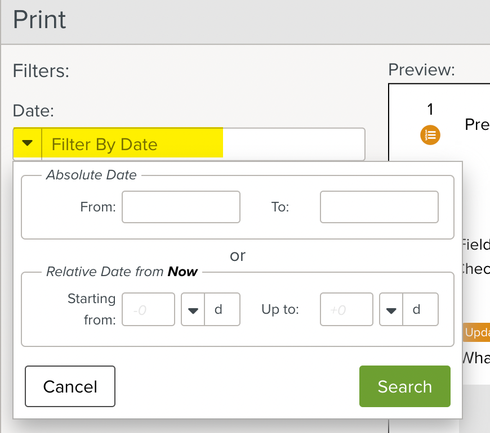Click the "-0" Starting from number field
Image resolution: width=490 pixels, height=433 pixels.
click(148, 309)
